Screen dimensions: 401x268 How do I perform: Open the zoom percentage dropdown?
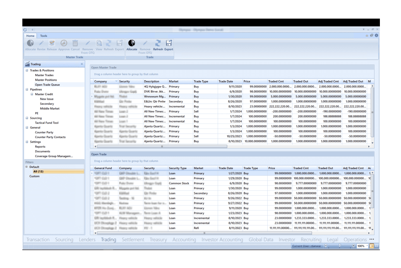(367, 246)
